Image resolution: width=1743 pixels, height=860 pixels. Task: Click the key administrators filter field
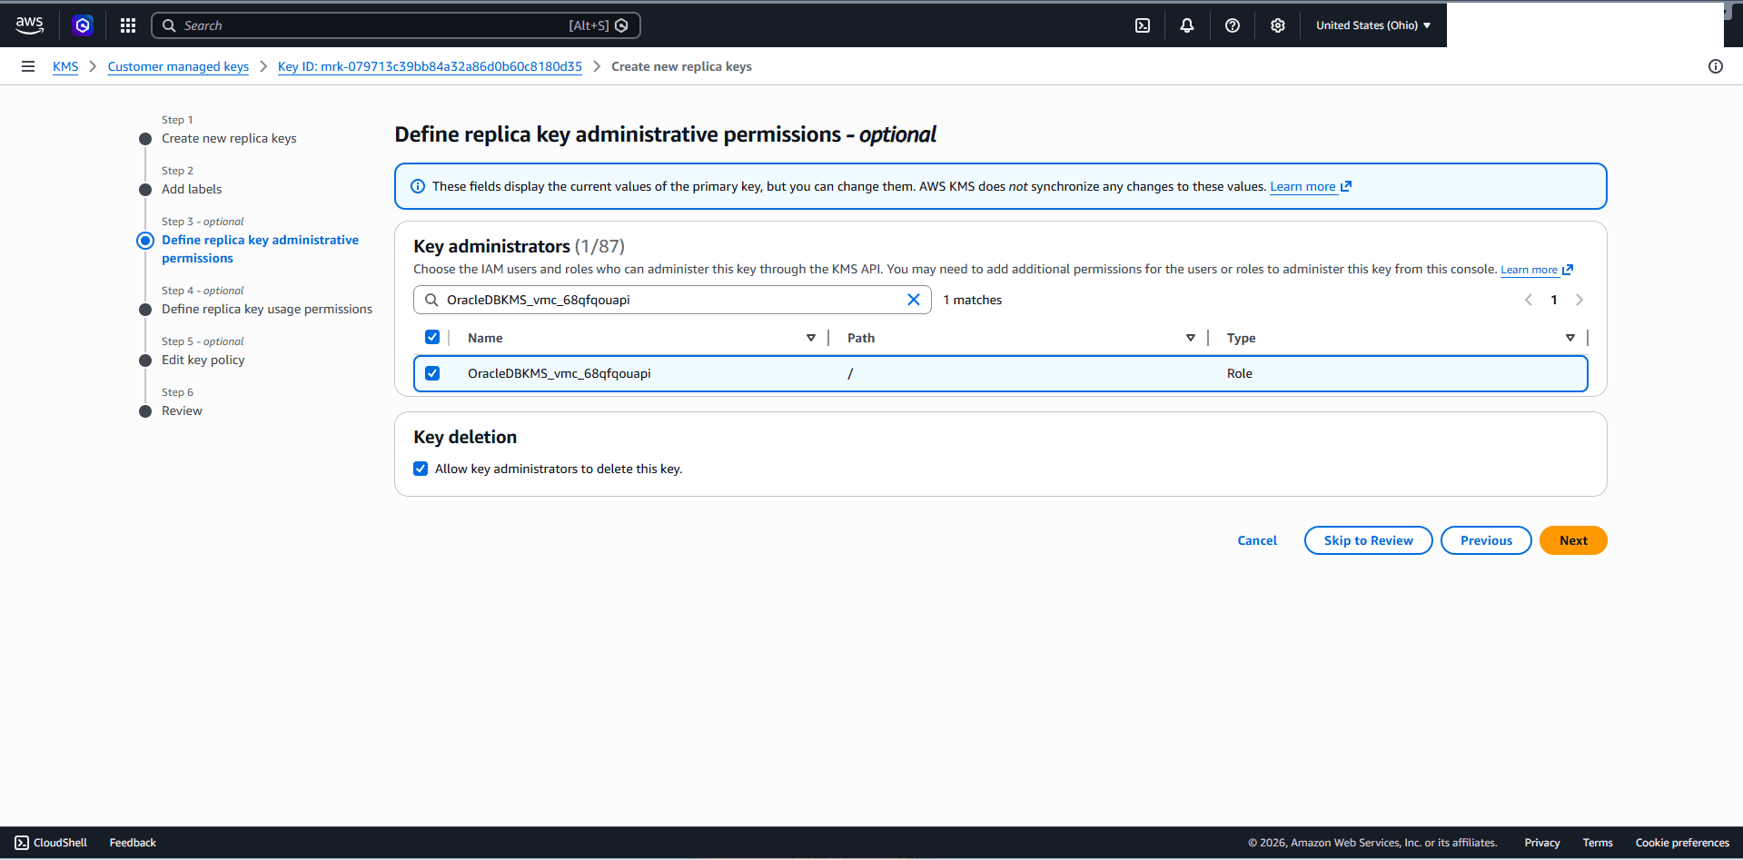pos(672,300)
